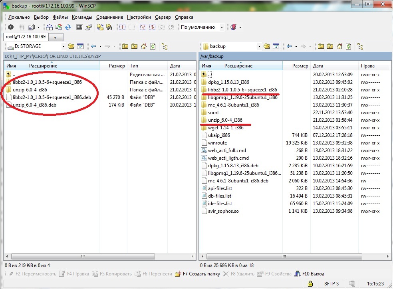Open the Команды menu
This screenshot has width=393, height=289.
tap(82, 17)
